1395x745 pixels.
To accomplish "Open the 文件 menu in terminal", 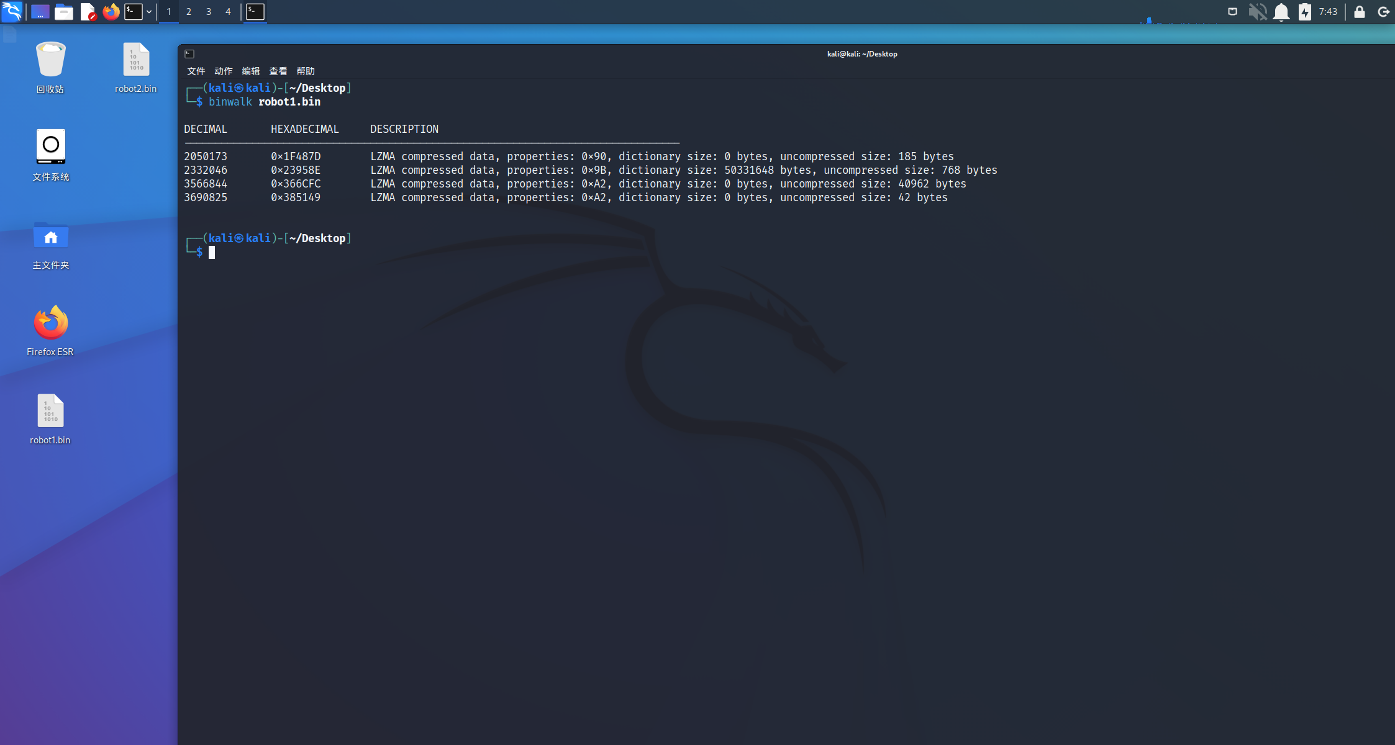I will [196, 71].
